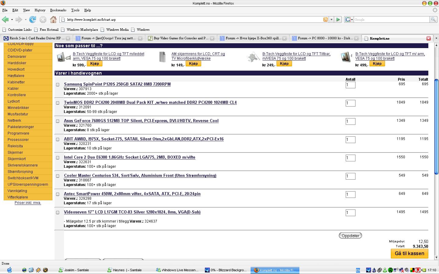Tick the Samsung SpinPoint P120S checkbox
439x274 pixels.
[x=58, y=85]
